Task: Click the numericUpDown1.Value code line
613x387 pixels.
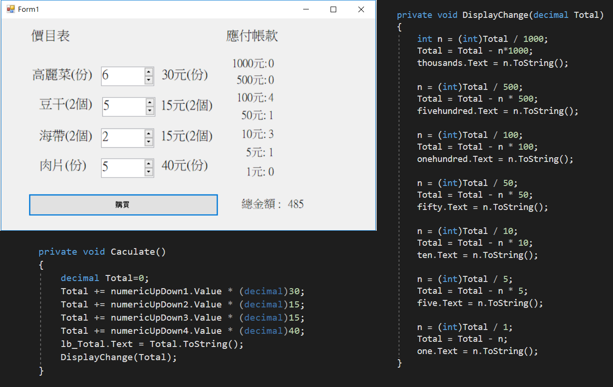Action: coord(183,291)
